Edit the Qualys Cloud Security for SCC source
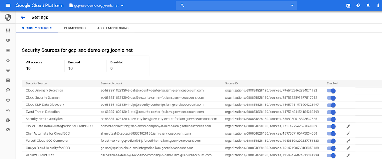 click(348, 148)
